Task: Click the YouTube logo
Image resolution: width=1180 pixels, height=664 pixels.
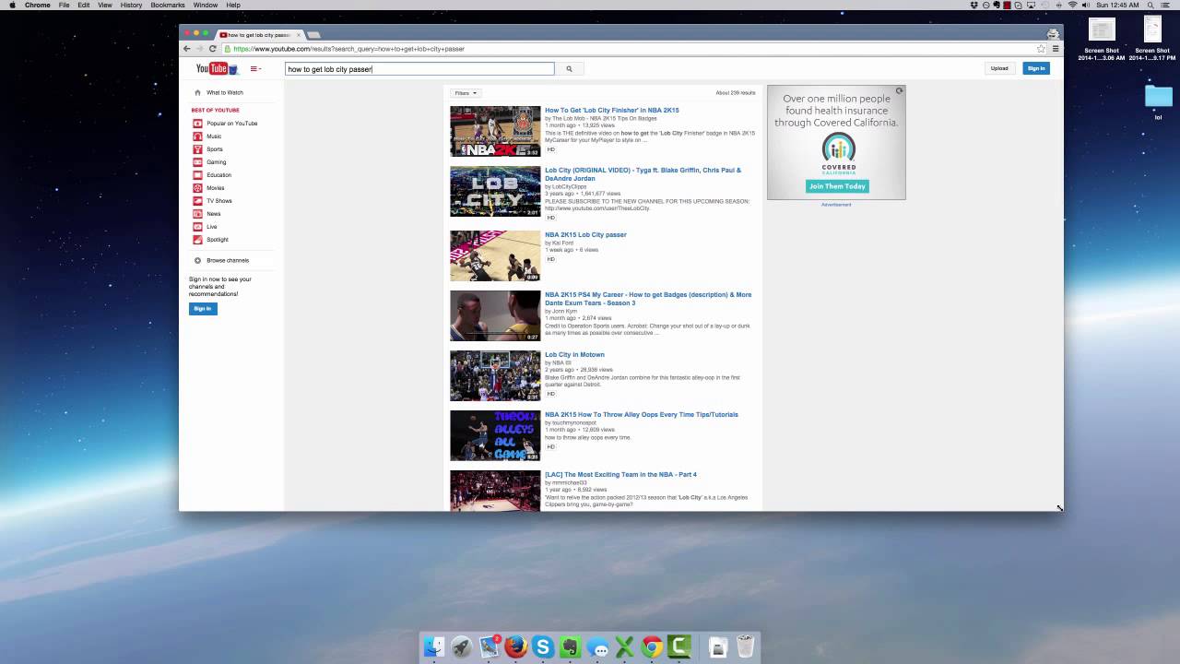Action: point(217,68)
